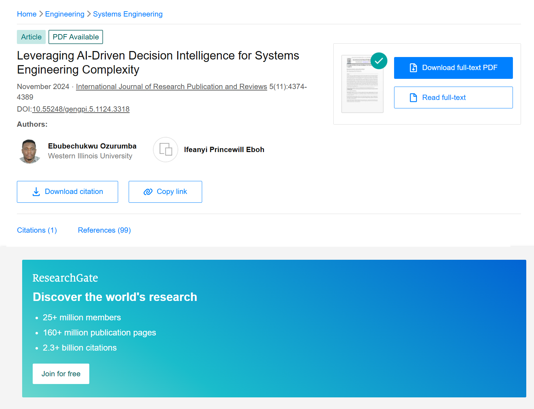Click '25+ million members' text
This screenshot has height=409, width=534.
[82, 317]
